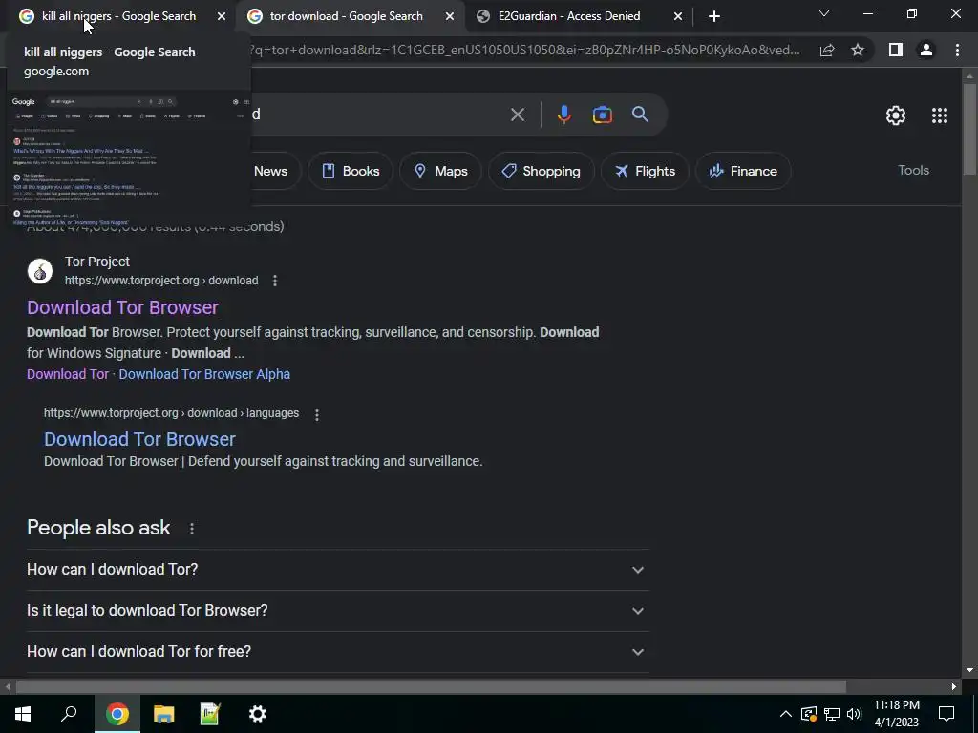This screenshot has width=978, height=733.
Task: Clear the Google search box with X
Action: point(517,115)
